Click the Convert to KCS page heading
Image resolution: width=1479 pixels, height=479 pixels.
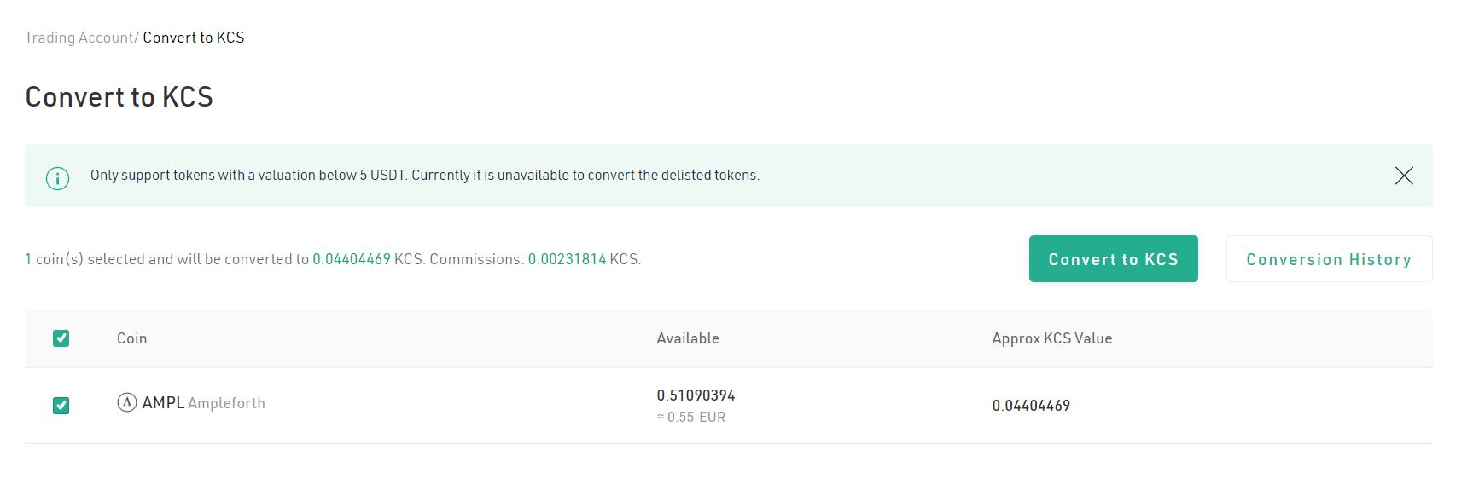point(119,97)
